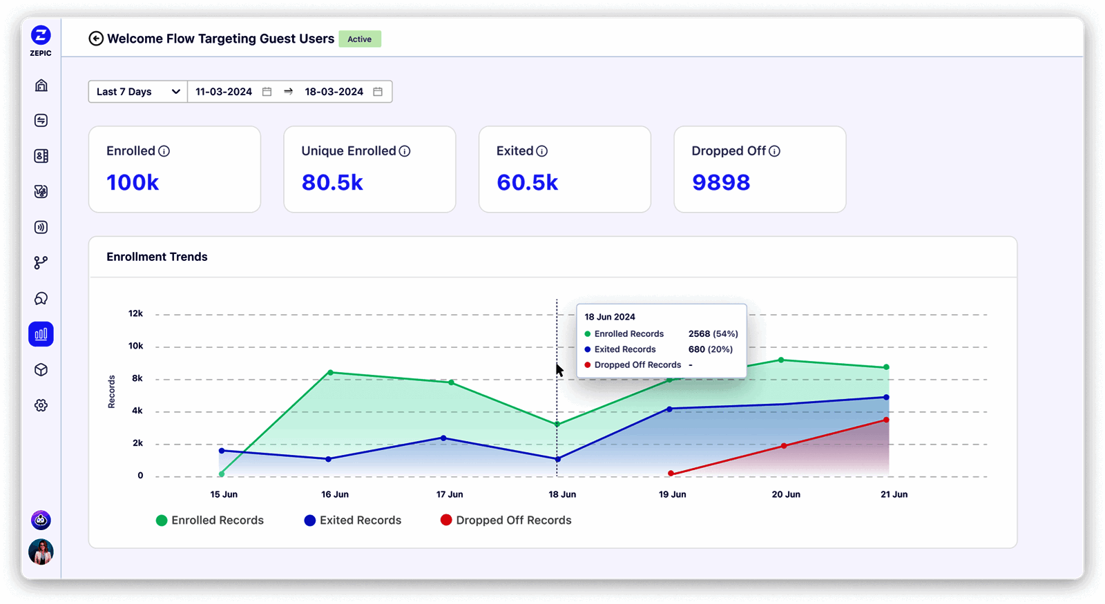This screenshot has width=1105, height=604.
Task: Toggle the Dropped Off Records legend series
Action: click(x=506, y=520)
